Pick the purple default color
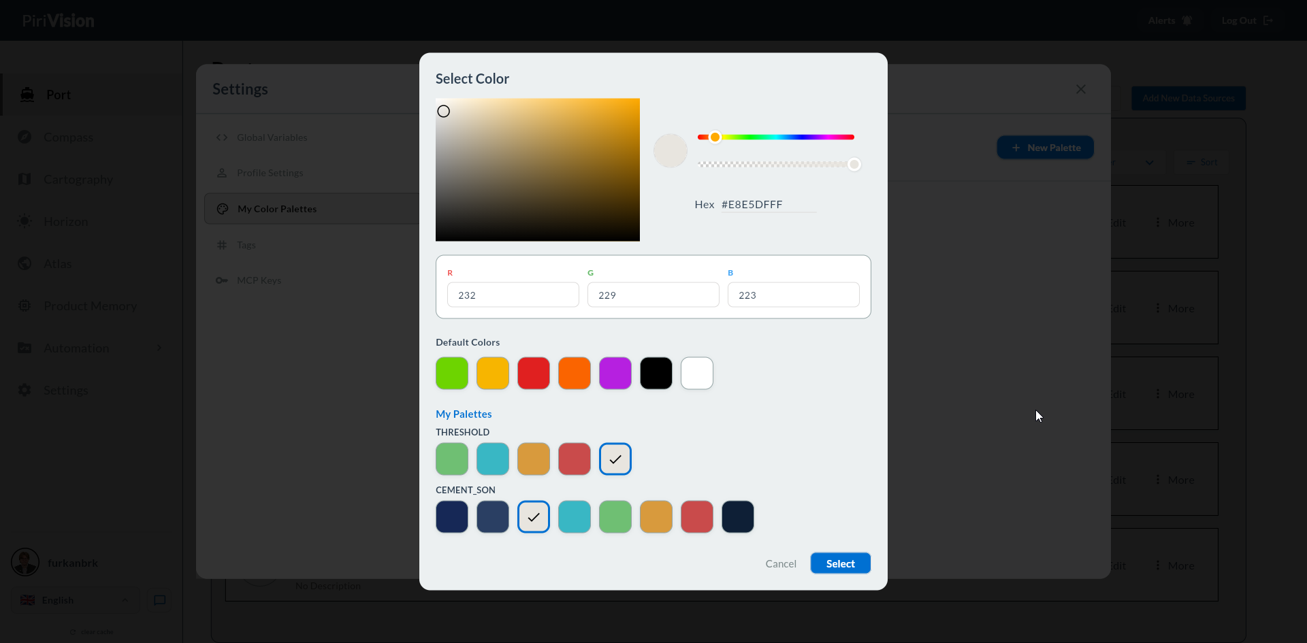The height and width of the screenshot is (643, 1307). pos(615,373)
